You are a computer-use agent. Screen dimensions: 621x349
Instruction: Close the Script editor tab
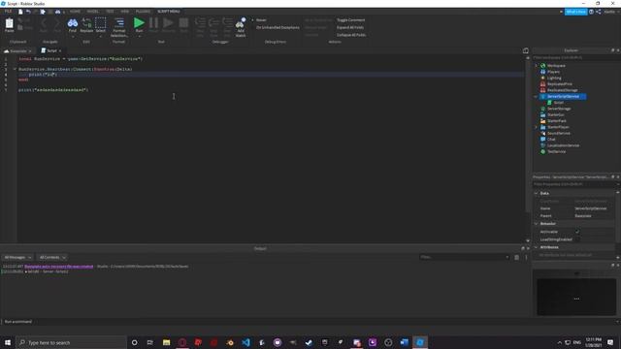[60, 50]
